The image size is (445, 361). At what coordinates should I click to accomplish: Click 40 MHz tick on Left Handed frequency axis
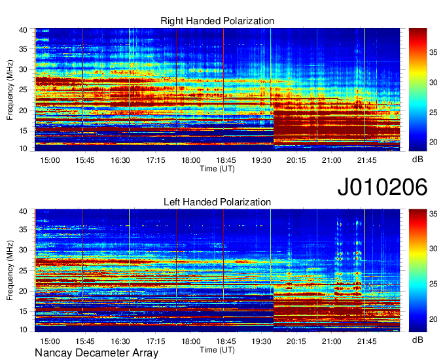click(x=23, y=211)
